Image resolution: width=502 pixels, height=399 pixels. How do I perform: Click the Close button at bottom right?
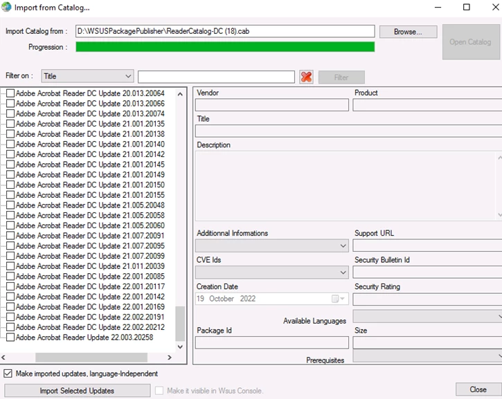click(478, 389)
